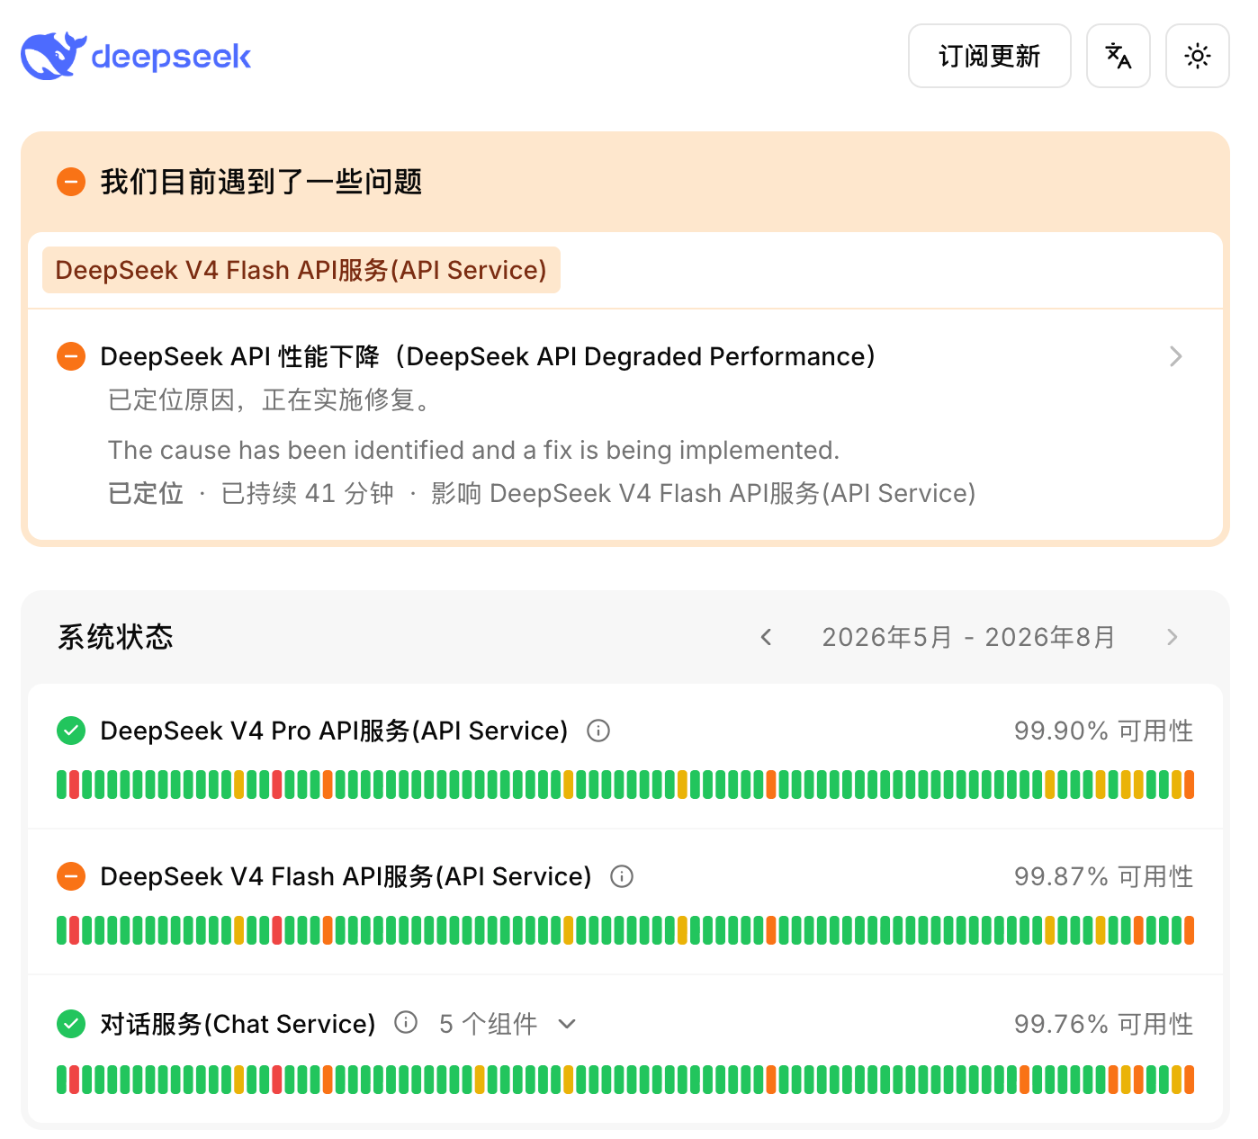Click the English cause-identified update text

click(x=473, y=450)
